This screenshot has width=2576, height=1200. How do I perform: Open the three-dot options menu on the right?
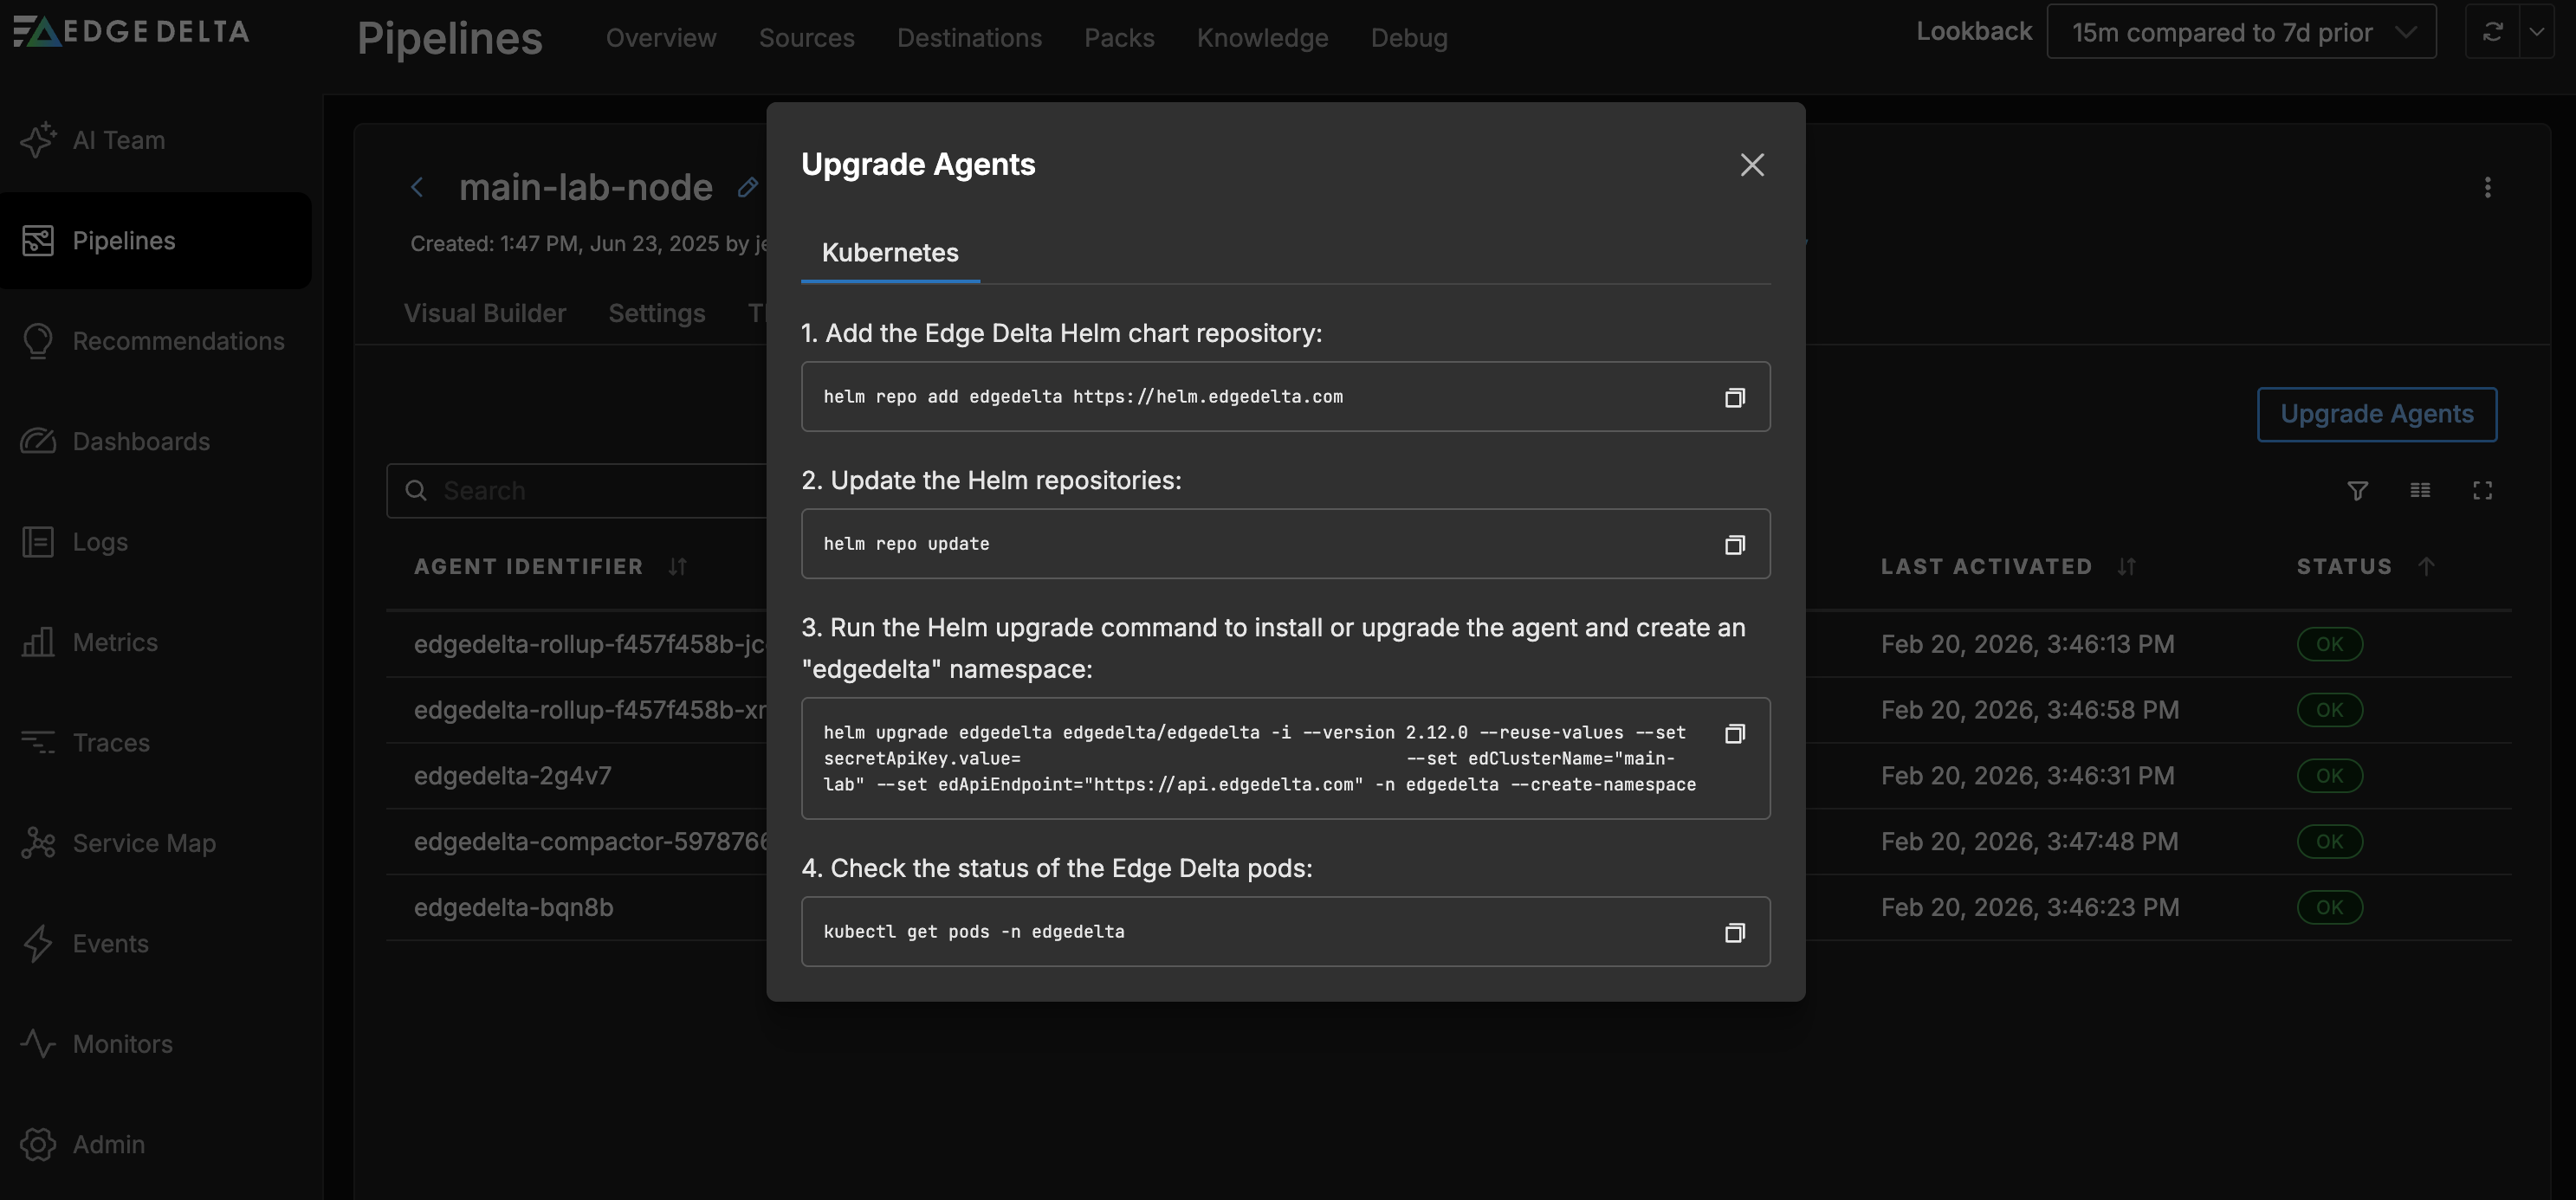2488,188
